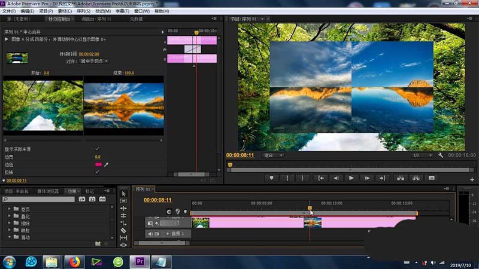Toggle the 显示实际来源 checkbox
This screenshot has height=269, width=479.
(98, 149)
